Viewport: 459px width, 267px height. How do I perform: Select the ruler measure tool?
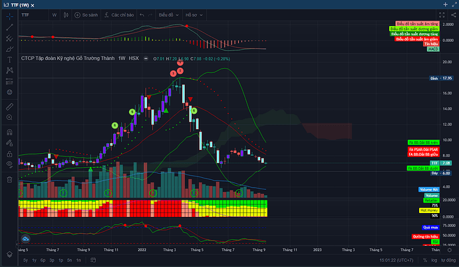click(9, 107)
